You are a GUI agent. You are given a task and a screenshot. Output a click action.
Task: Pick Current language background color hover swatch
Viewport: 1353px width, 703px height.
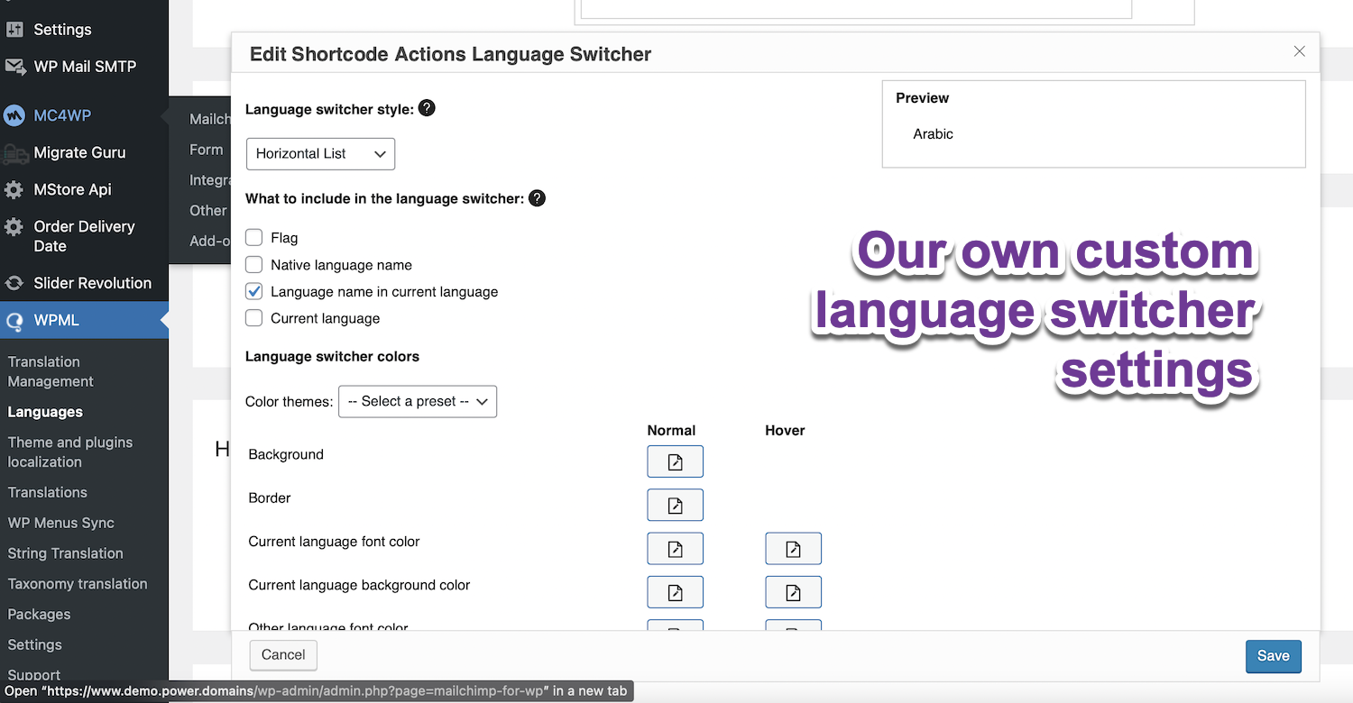pyautogui.click(x=793, y=592)
